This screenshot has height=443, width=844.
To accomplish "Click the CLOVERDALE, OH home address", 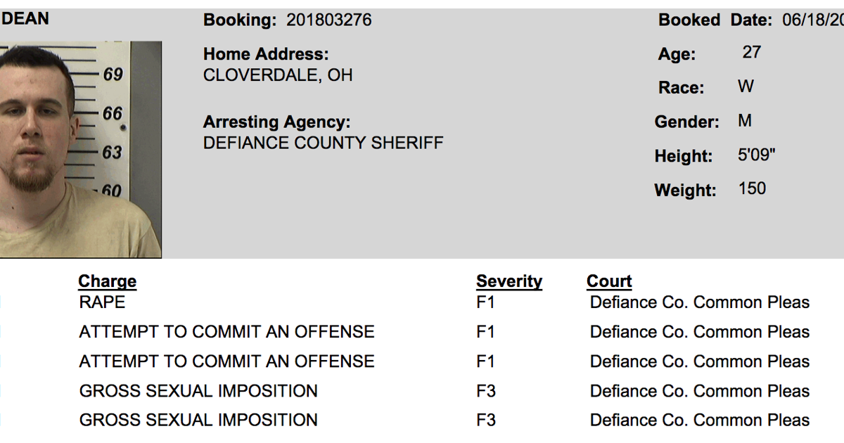I will pyautogui.click(x=278, y=75).
